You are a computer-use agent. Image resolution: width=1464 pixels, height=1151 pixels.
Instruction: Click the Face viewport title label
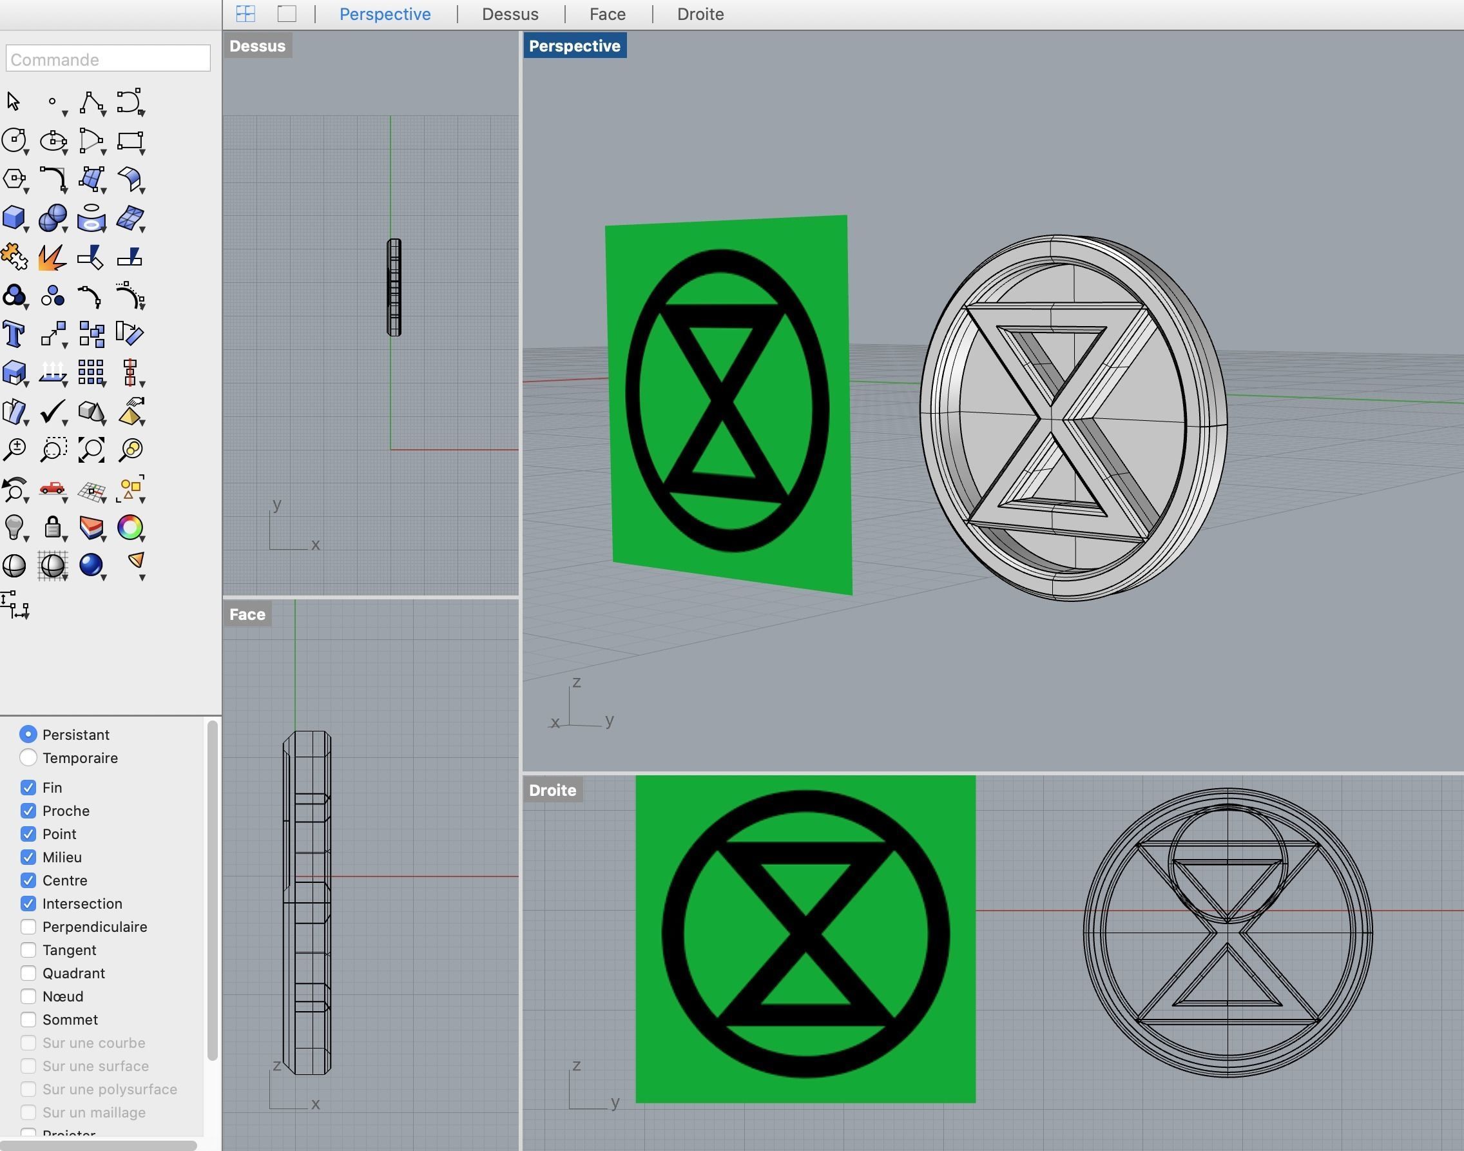pos(247,614)
